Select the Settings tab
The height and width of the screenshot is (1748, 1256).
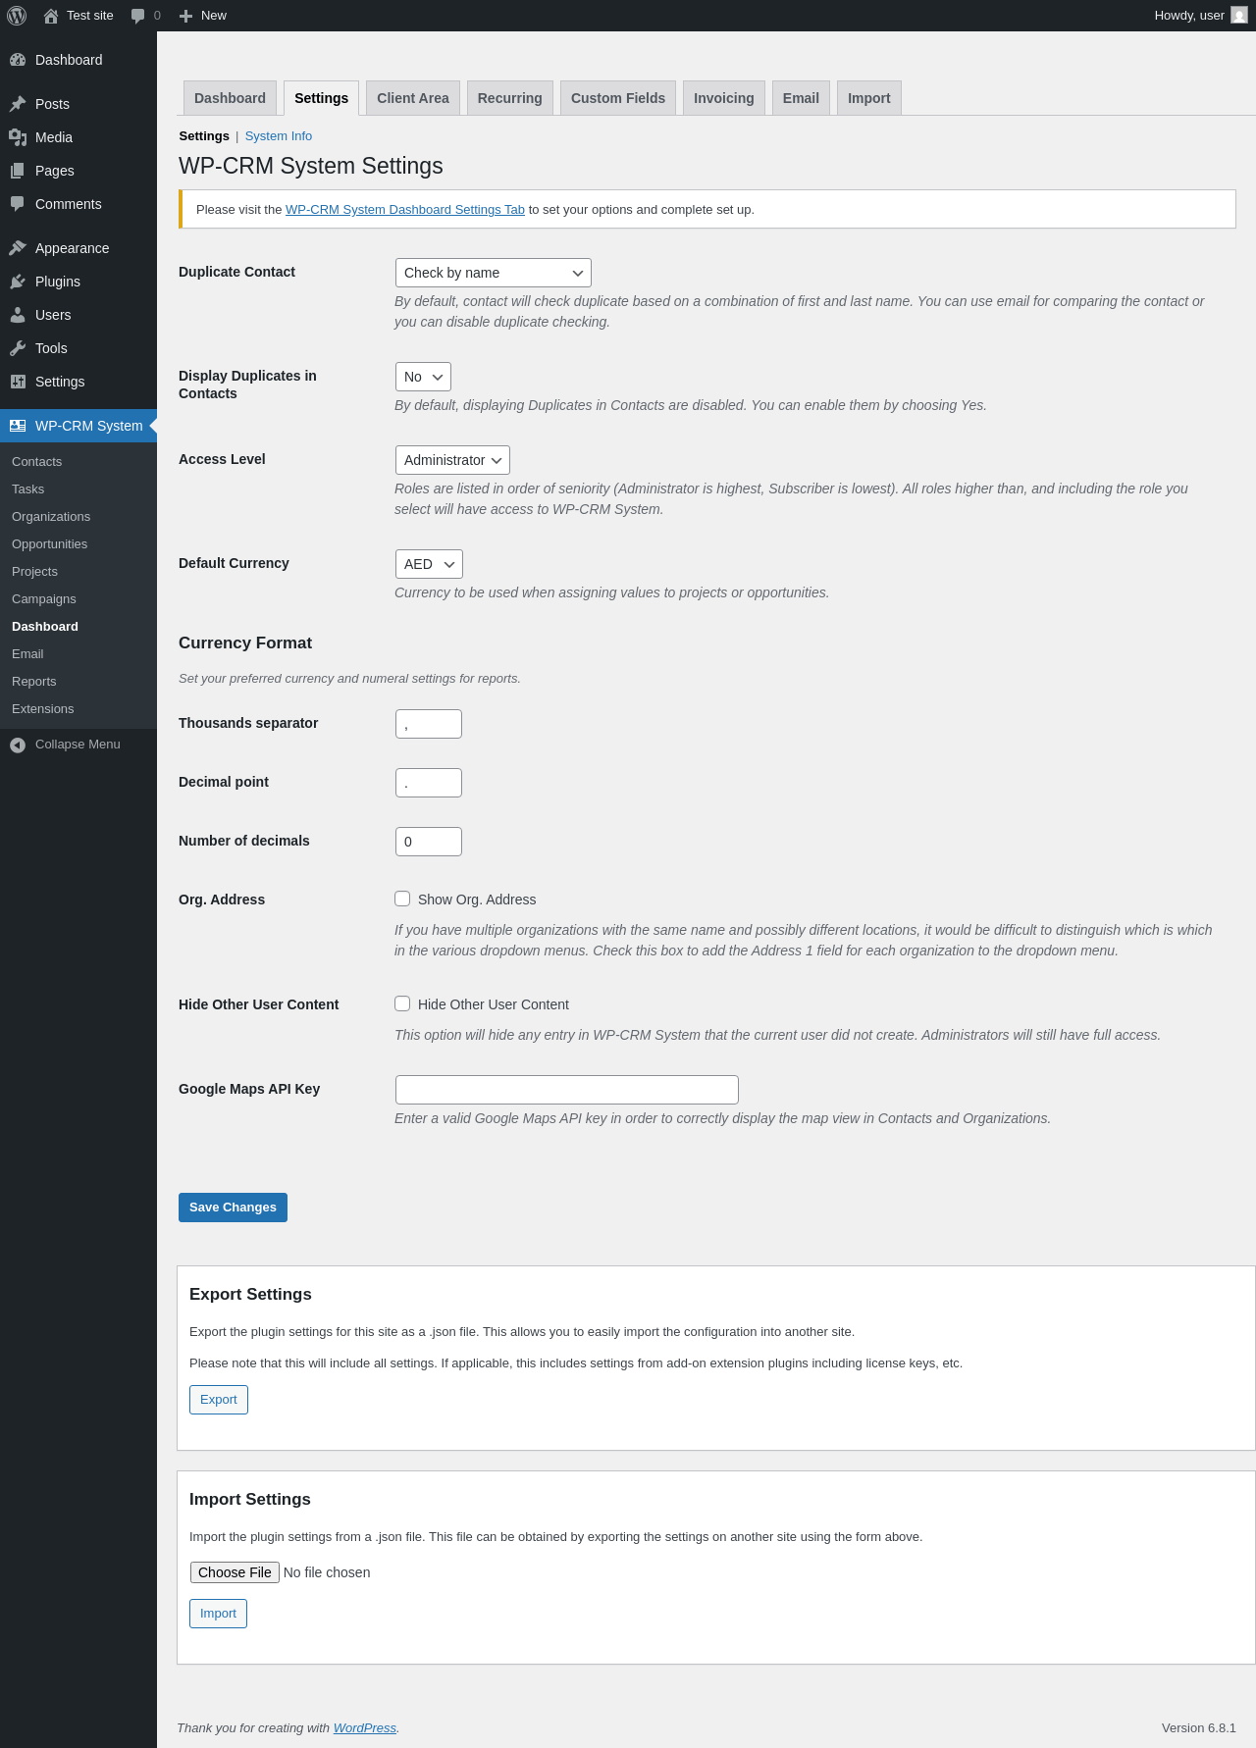(x=322, y=98)
